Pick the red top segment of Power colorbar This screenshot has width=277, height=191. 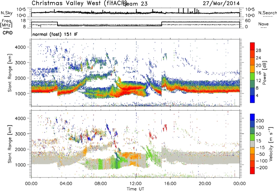(252, 46)
